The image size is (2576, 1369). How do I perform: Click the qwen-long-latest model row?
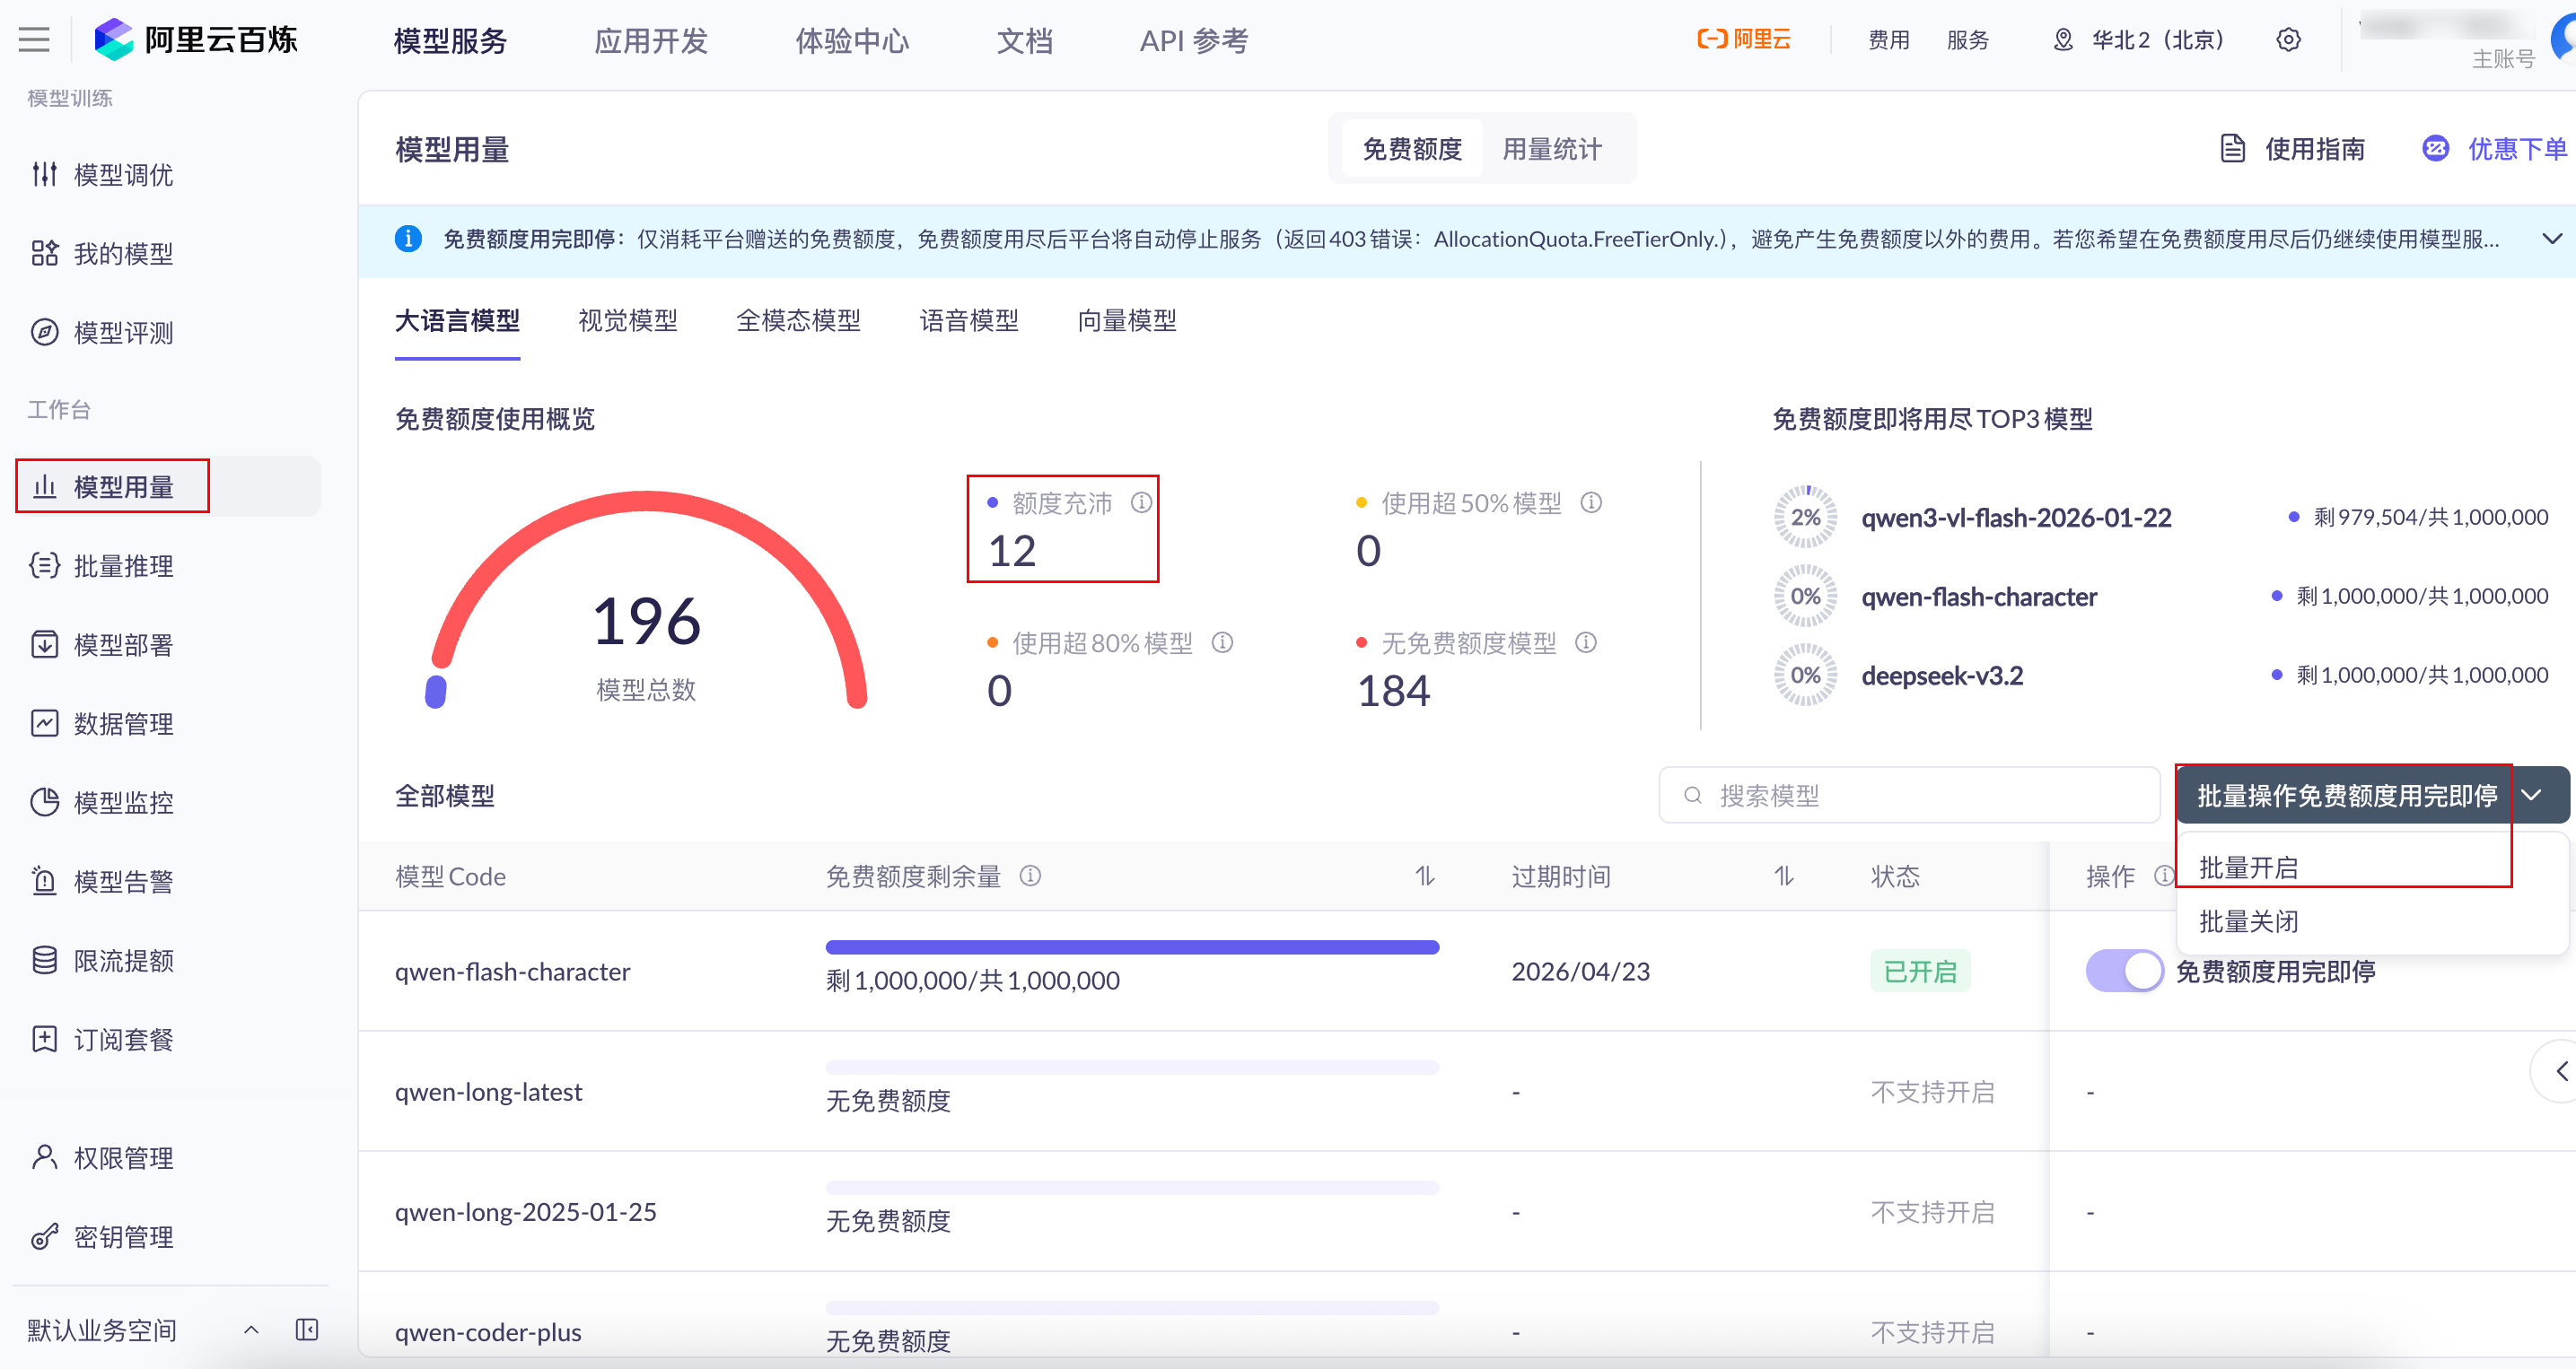coord(1467,1091)
